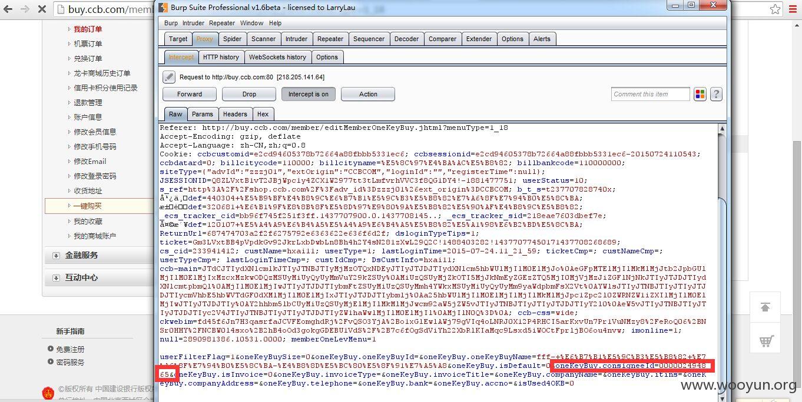
Task: Switch to the Extender tab
Action: point(479,39)
